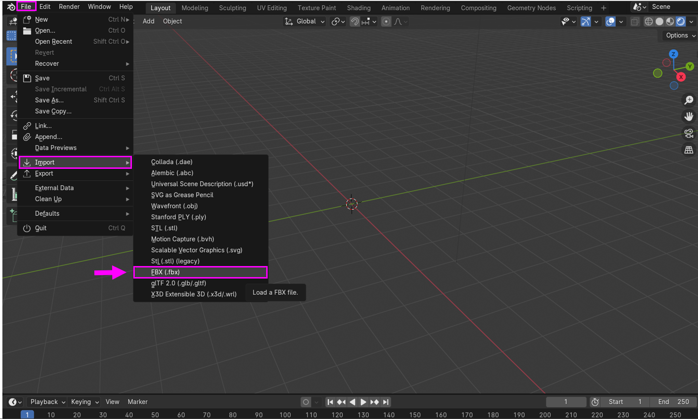Open the transform orientation Global dropdown
Viewport: 698px width, 419px height.
[305, 22]
